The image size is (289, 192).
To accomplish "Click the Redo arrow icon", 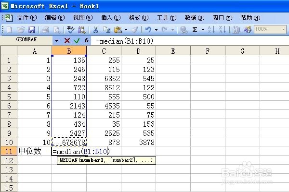I will click(164, 30).
